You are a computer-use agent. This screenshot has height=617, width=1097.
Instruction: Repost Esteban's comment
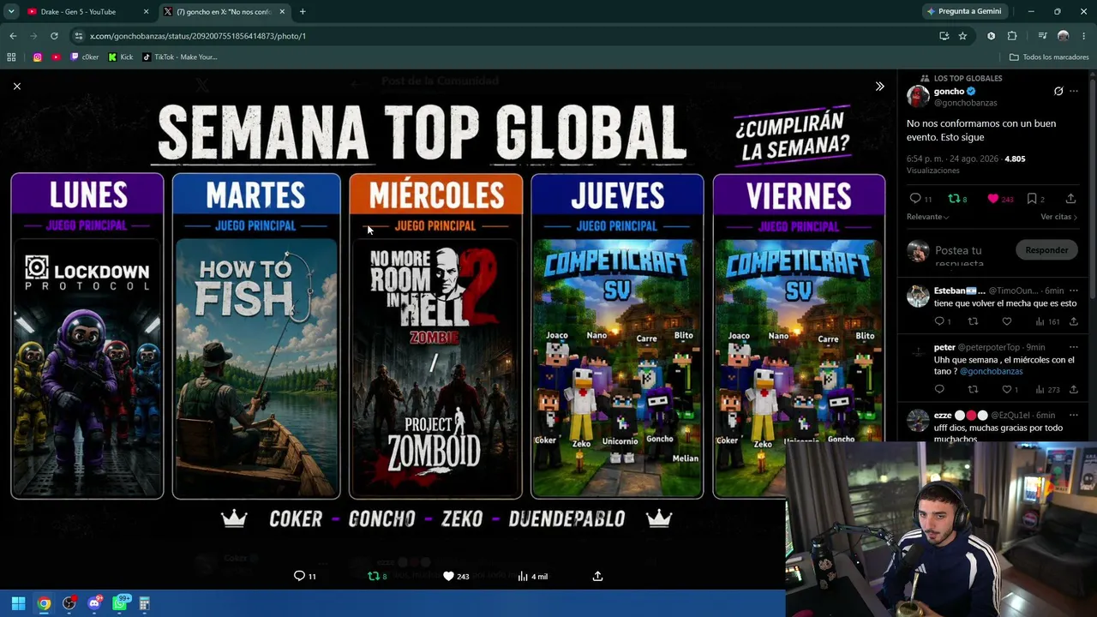click(x=973, y=321)
